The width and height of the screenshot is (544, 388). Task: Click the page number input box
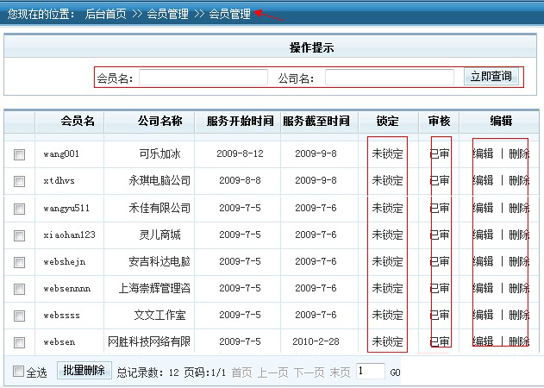click(x=371, y=371)
